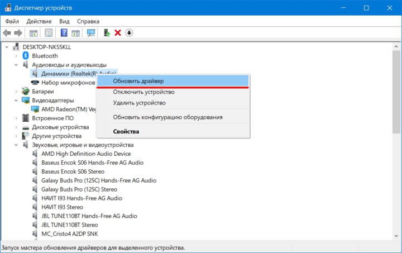Click the Back arrow toolbar icon
This screenshot has width=402, height=253.
7,33
